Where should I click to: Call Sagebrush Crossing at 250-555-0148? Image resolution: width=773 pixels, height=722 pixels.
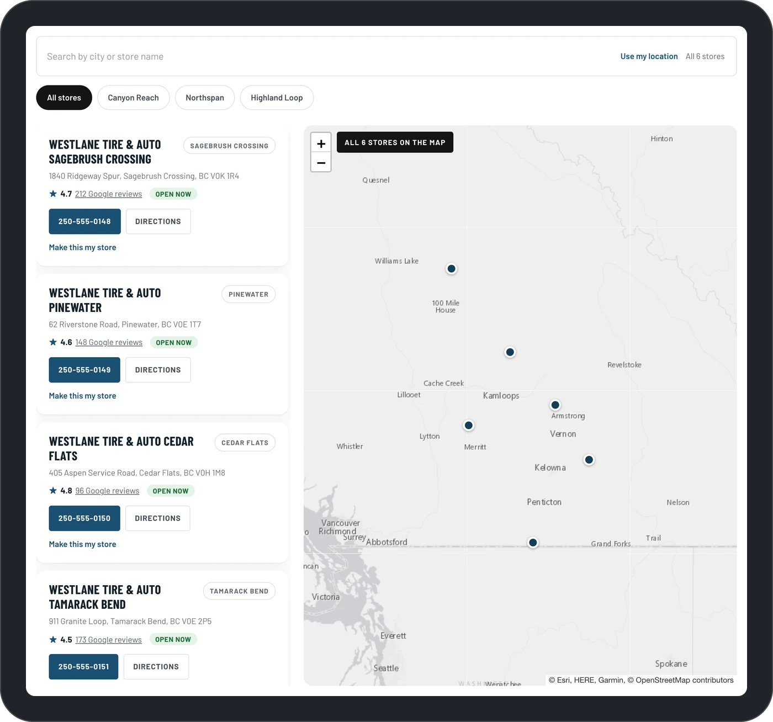pyautogui.click(x=84, y=221)
